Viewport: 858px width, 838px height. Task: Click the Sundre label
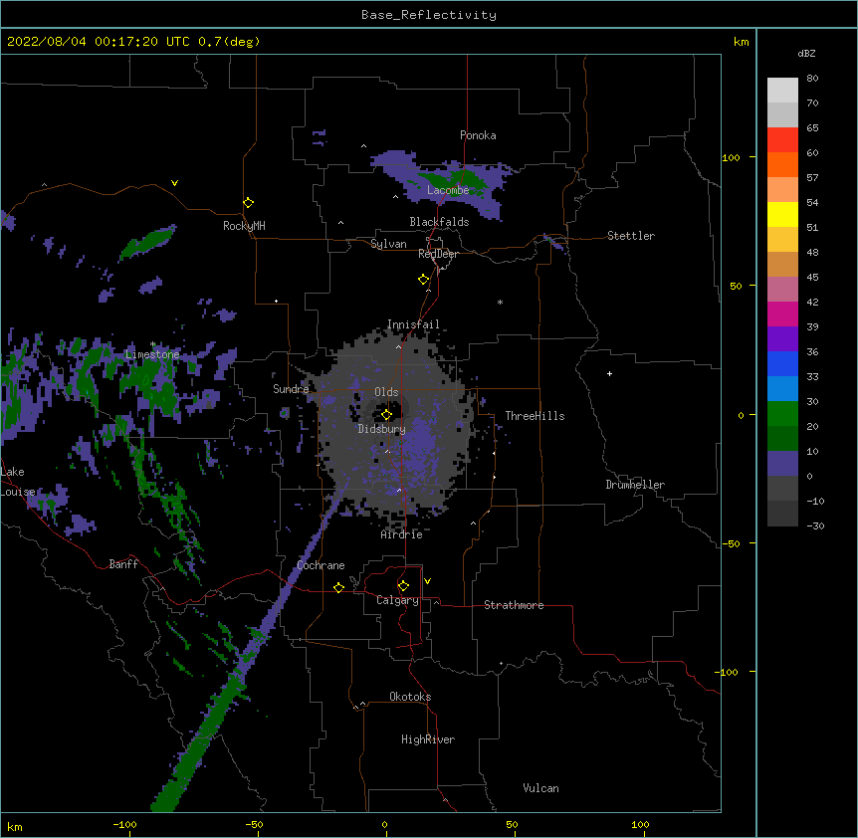click(x=291, y=389)
